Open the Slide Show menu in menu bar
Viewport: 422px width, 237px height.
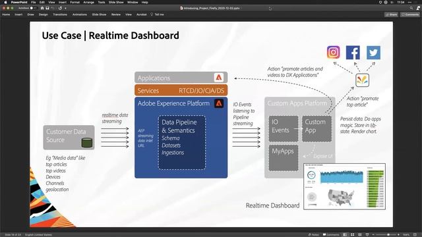coord(116,2)
